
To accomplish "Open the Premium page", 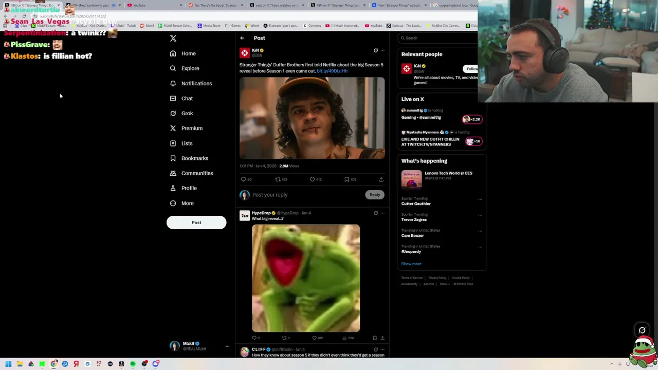I will coord(186,128).
